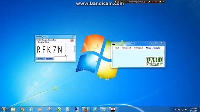Open Windows Media Player on the taskbar
200x112 pixels.
(x=40, y=109)
